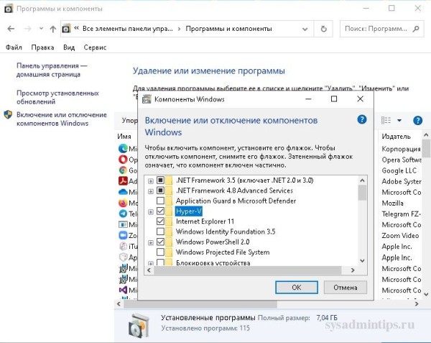Click the Zoom program icon
This screenshot has height=343, width=431.
123,235
